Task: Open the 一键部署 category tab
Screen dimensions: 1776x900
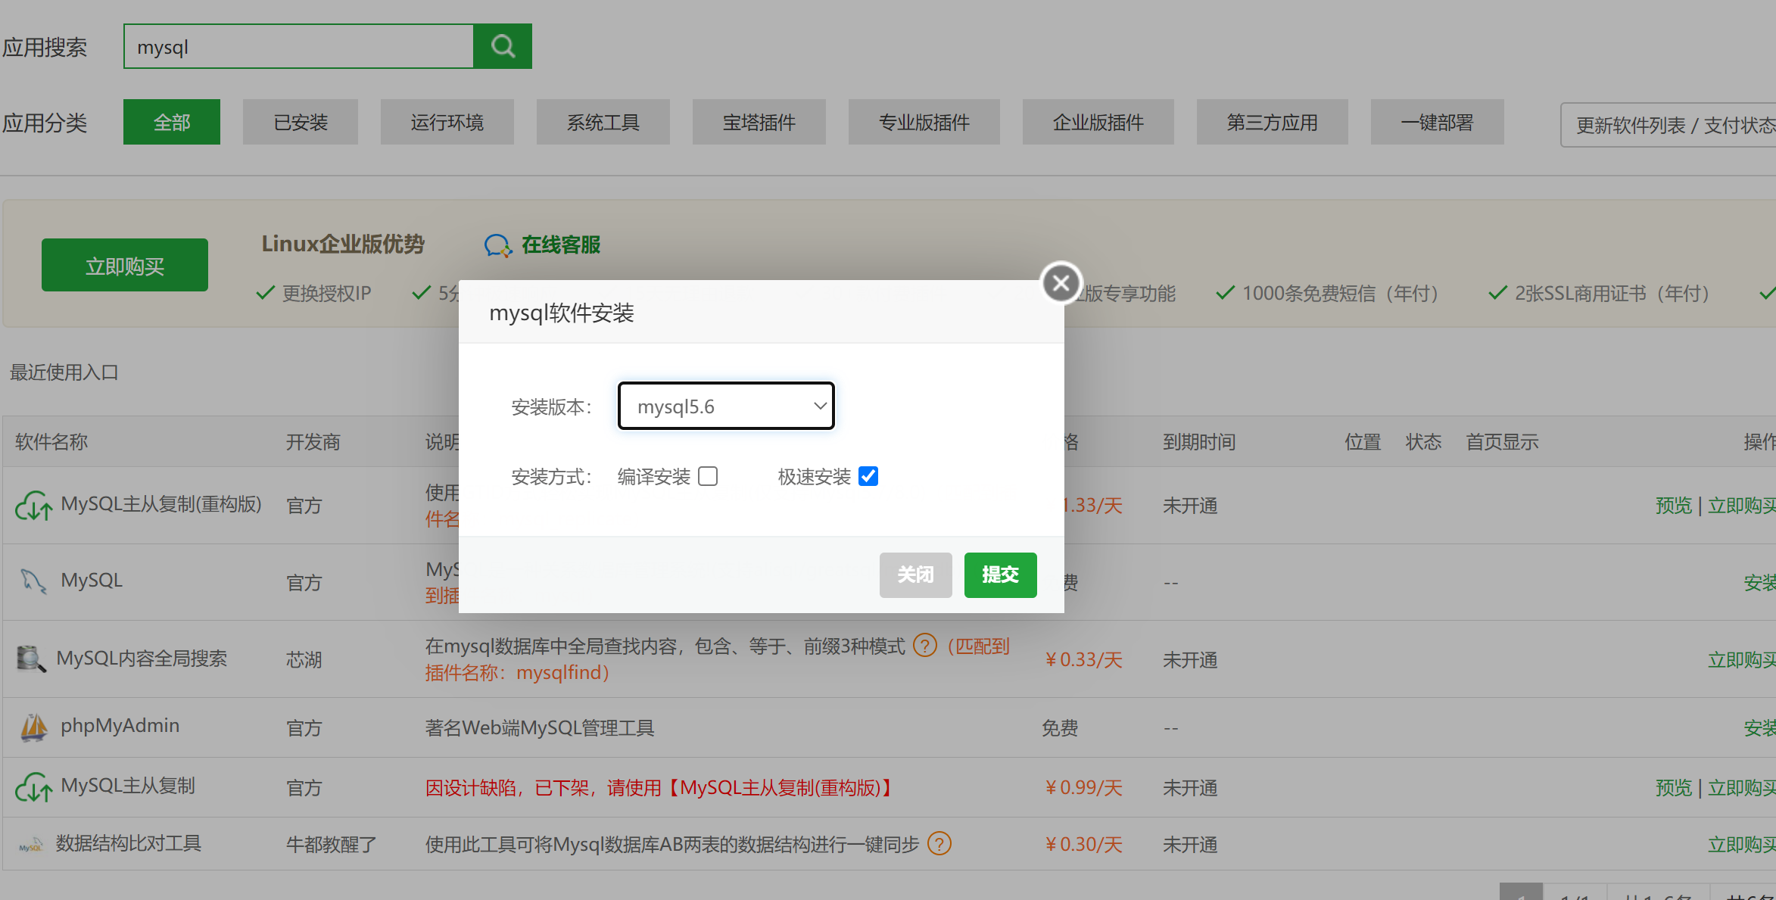Action: click(x=1437, y=122)
